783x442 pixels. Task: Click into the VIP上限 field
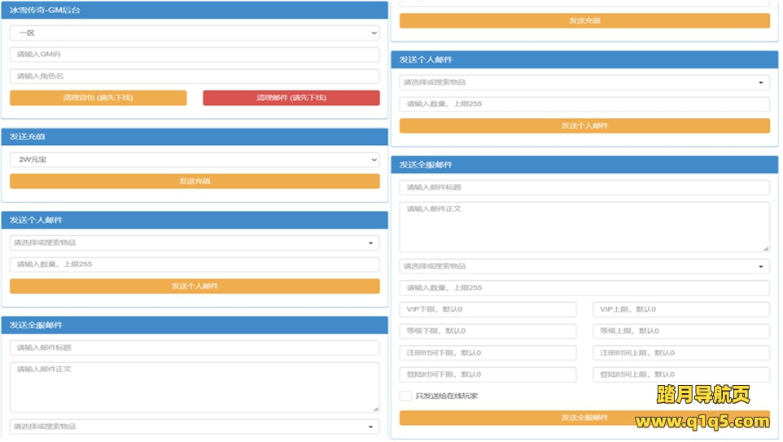click(680, 309)
